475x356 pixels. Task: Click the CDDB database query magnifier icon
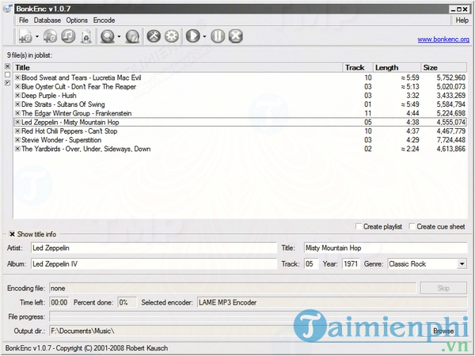[107, 36]
